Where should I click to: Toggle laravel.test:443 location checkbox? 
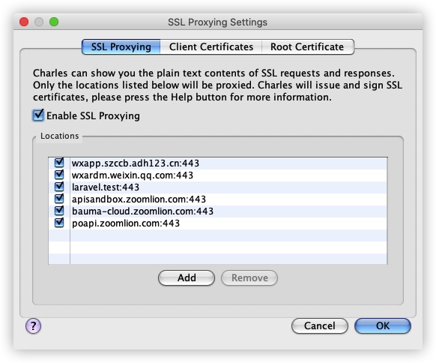tap(59, 187)
